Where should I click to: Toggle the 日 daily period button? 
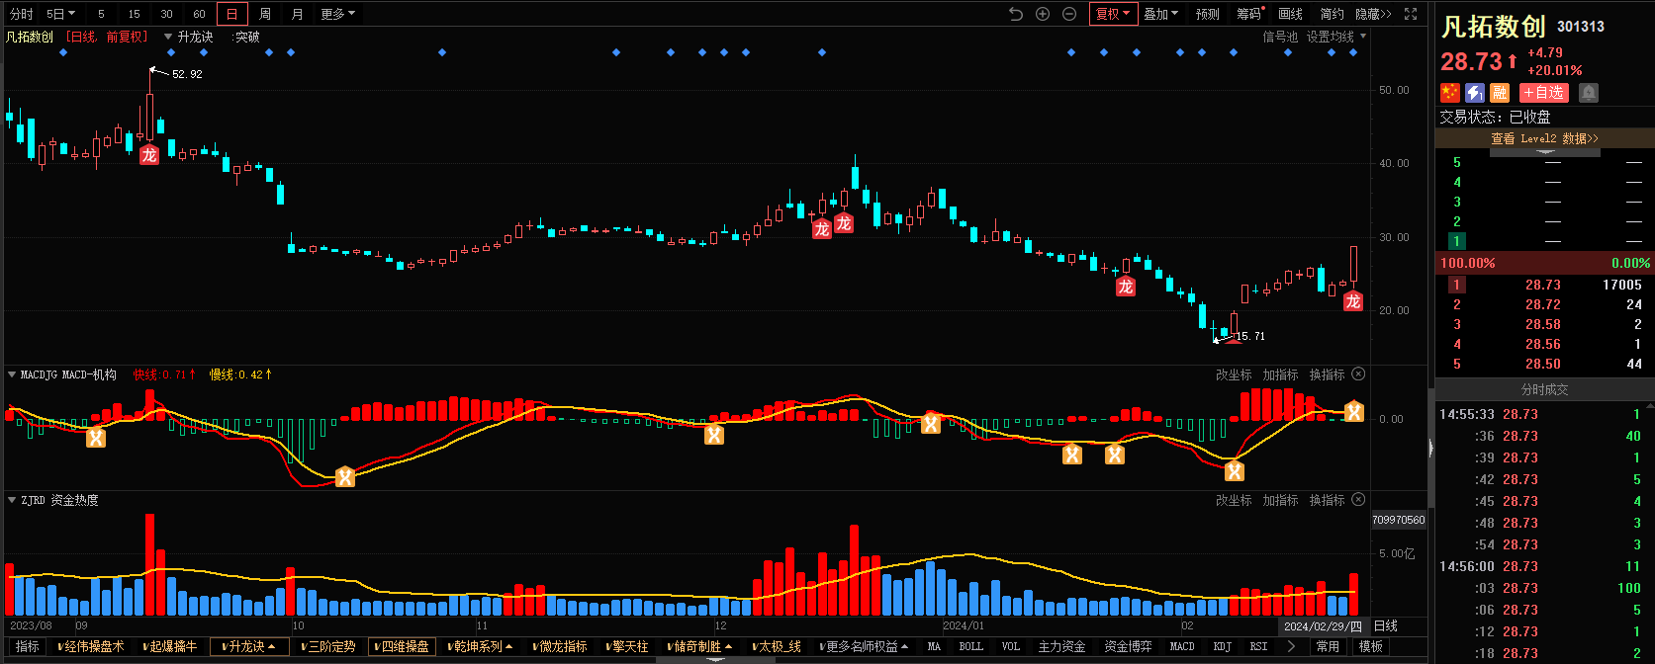[x=232, y=14]
